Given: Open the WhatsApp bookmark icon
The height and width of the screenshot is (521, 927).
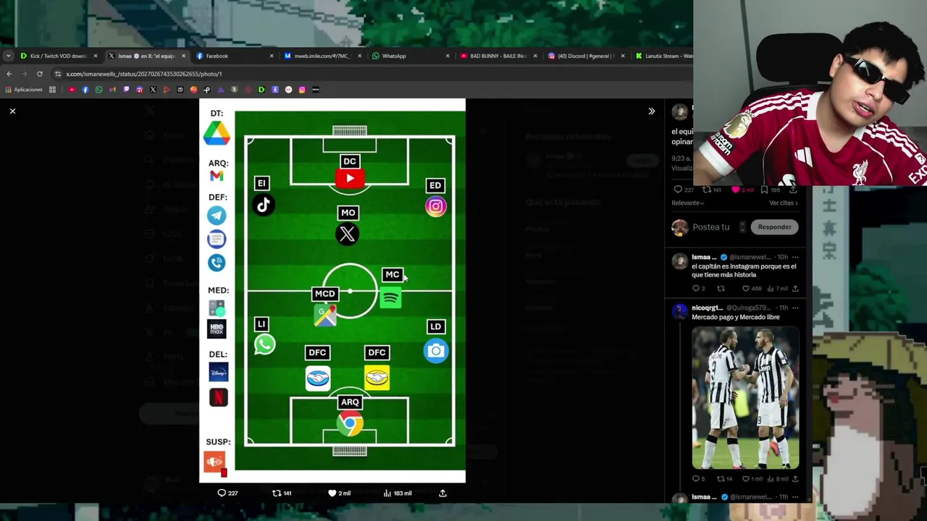Looking at the screenshot, I should coord(98,90).
